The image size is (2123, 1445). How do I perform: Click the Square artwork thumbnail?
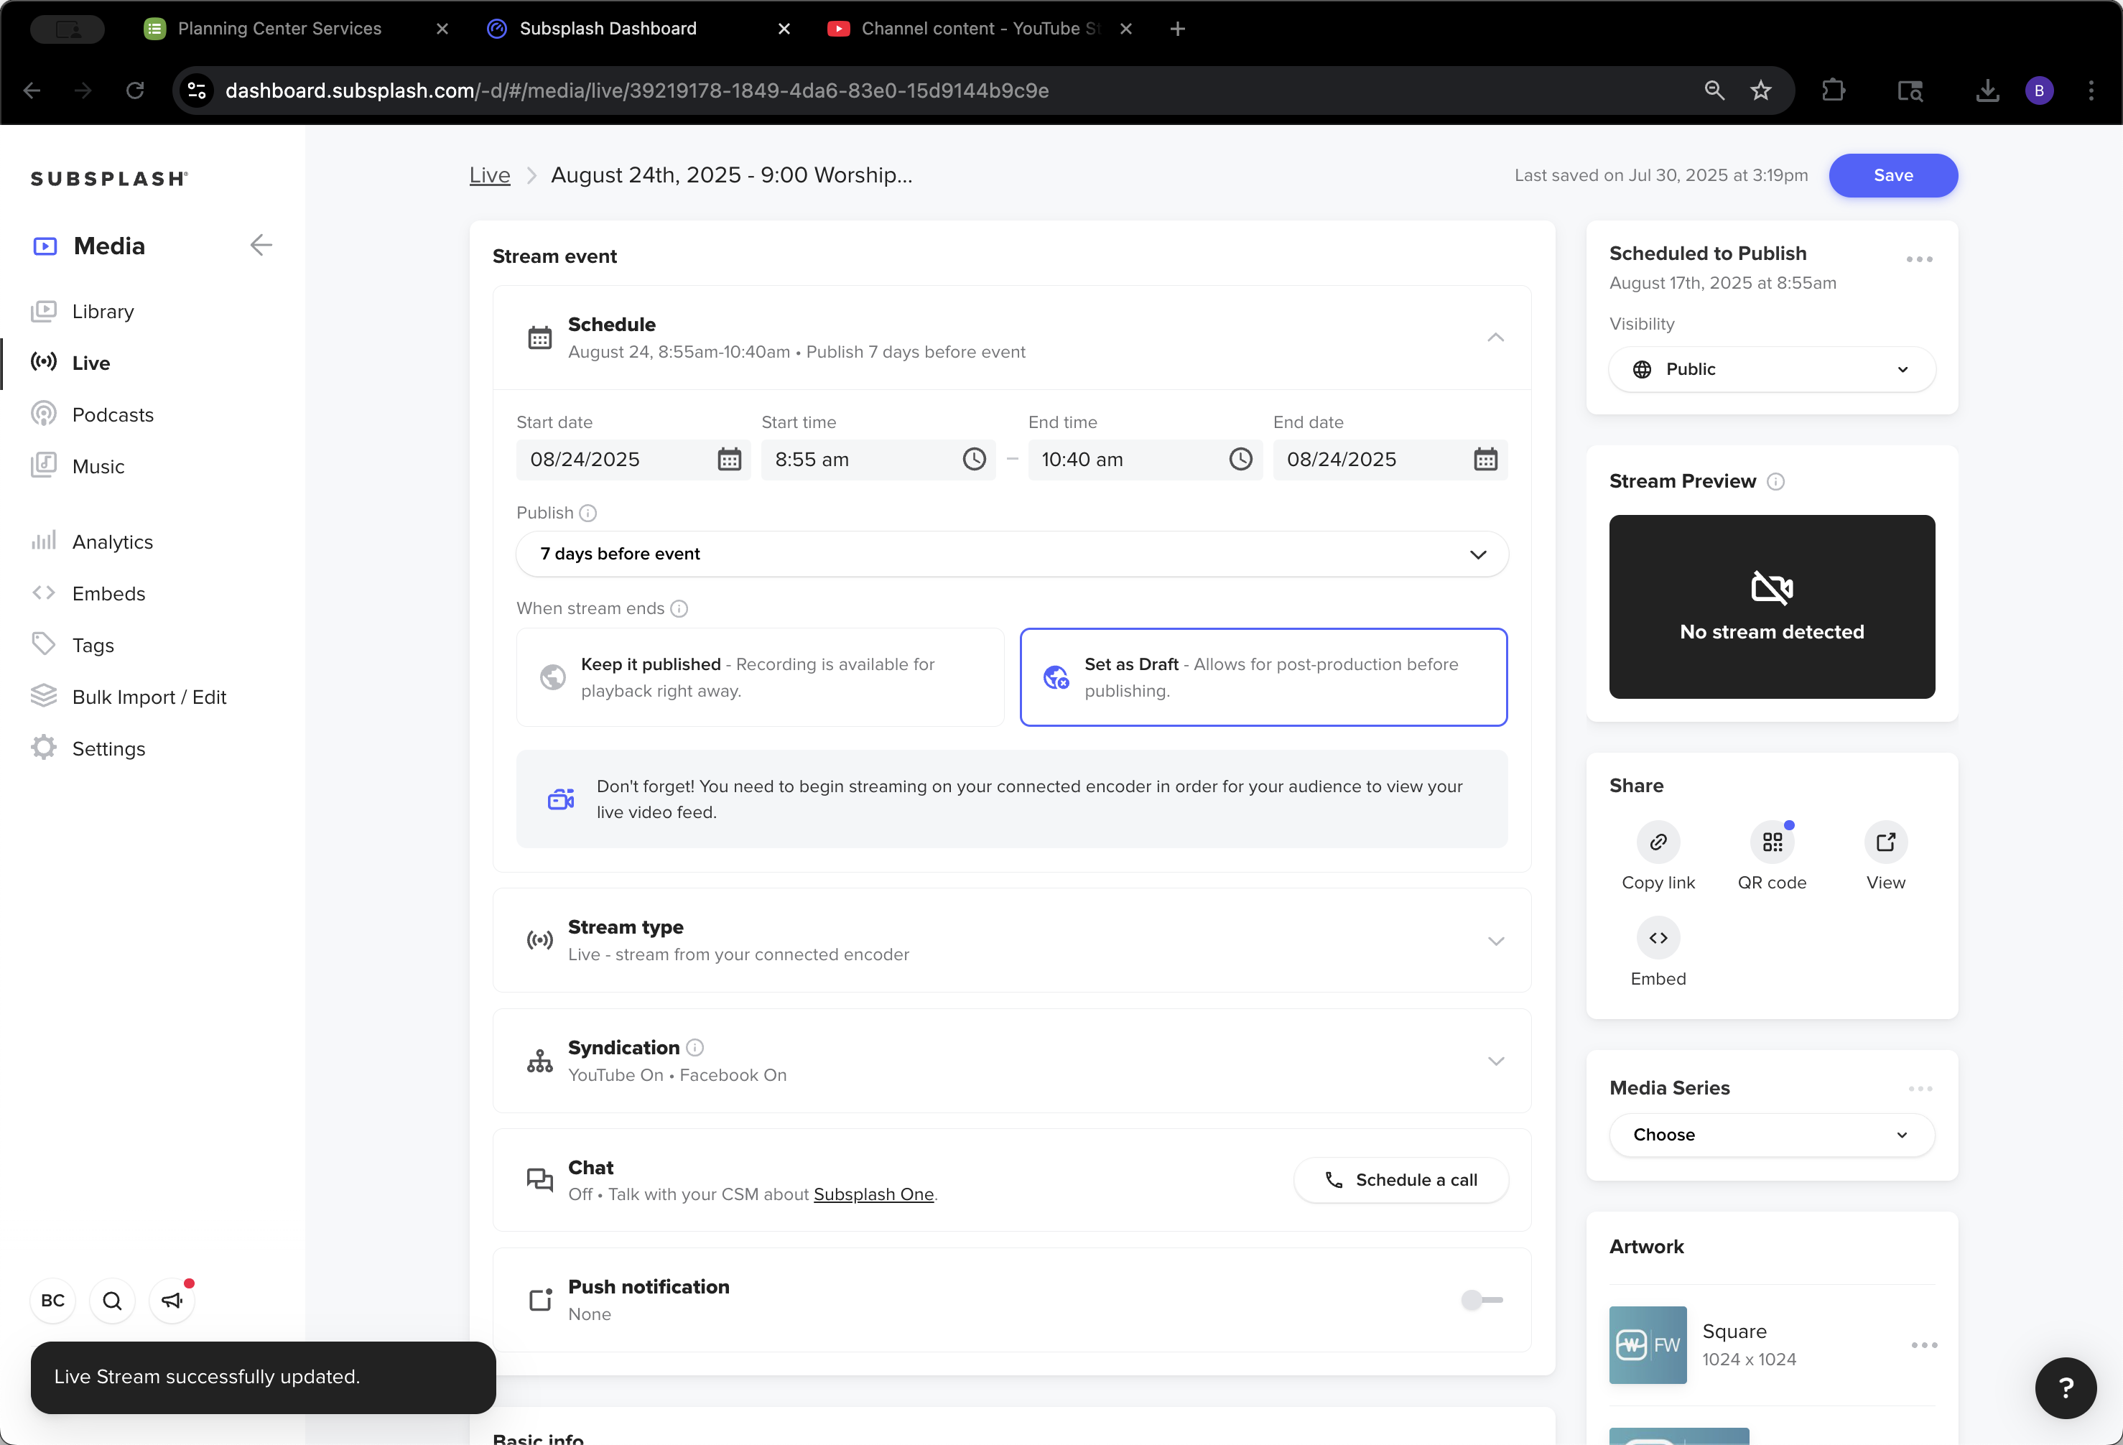coord(1648,1344)
